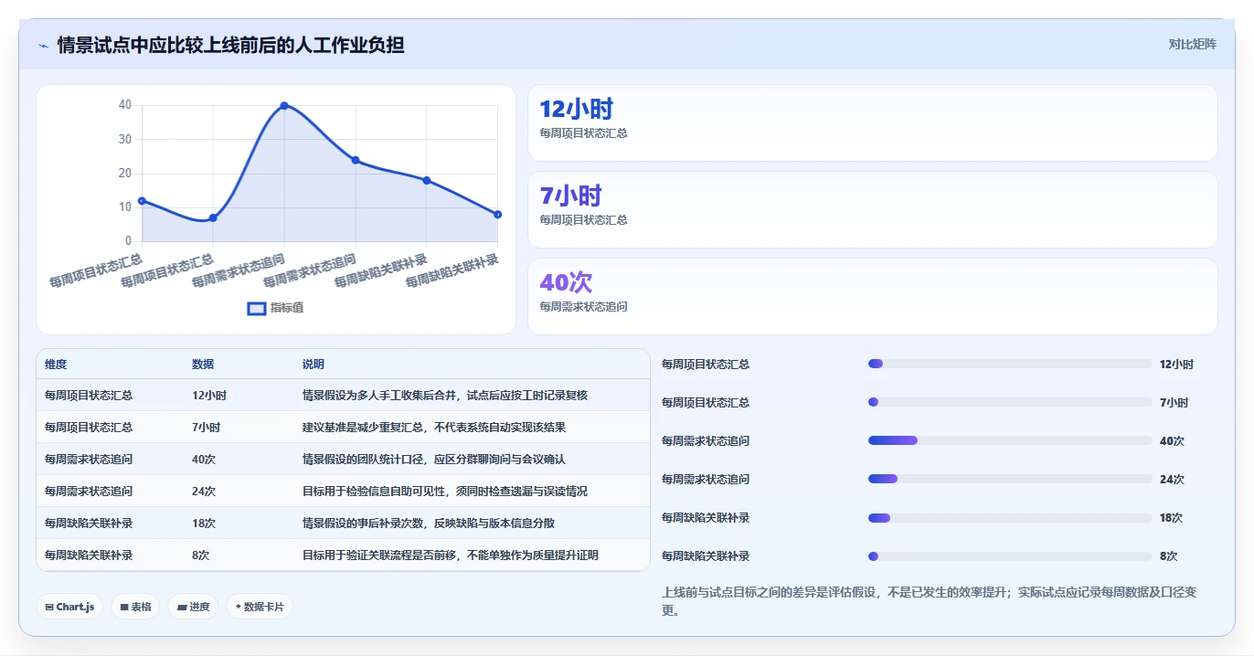Click the 7小时 cell in the table
Screen dimensions: 1254x656
pos(206,428)
